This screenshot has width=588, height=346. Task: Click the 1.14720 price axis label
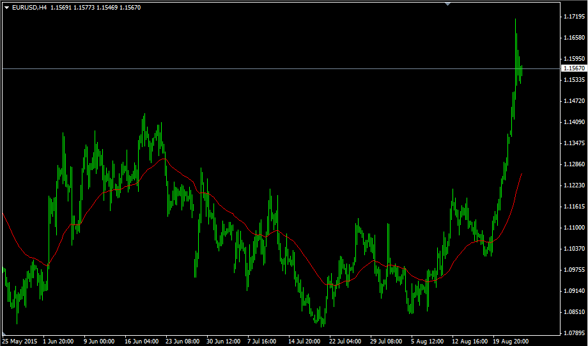pos(574,101)
